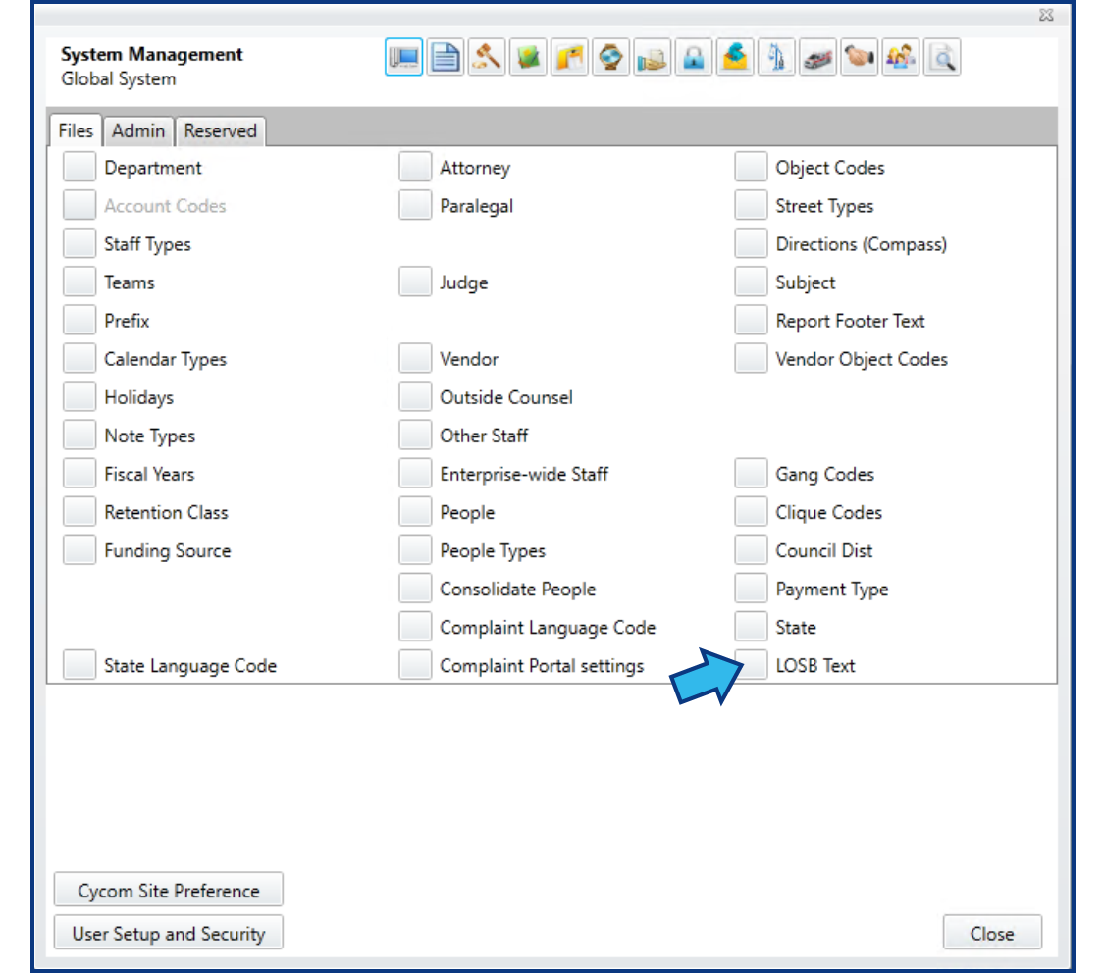Viewport: 1103px width, 974px height.
Task: Open the folder icon in the toolbar
Action: pos(569,57)
